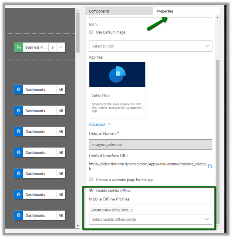This screenshot has height=238, width=232.
Task: Open the Select an icon dropdown
Action: click(151, 46)
